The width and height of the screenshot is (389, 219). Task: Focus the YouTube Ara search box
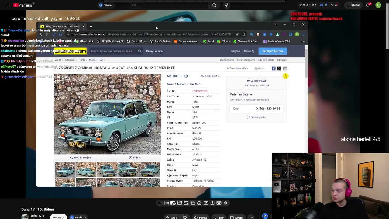[169, 5]
